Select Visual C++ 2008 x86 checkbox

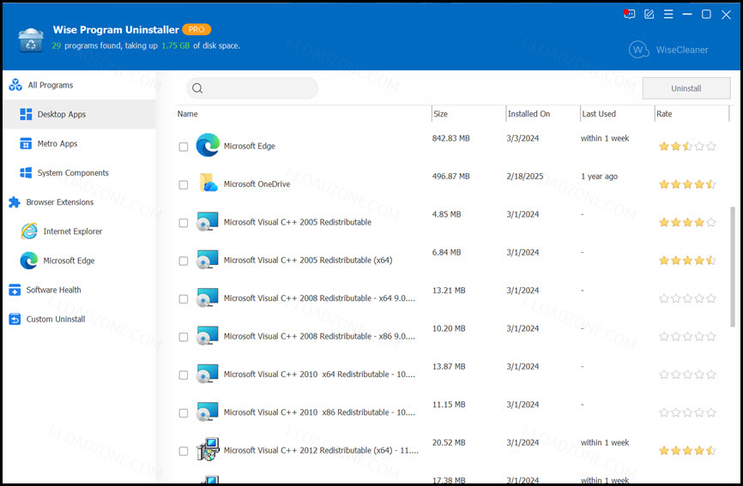pyautogui.click(x=184, y=337)
